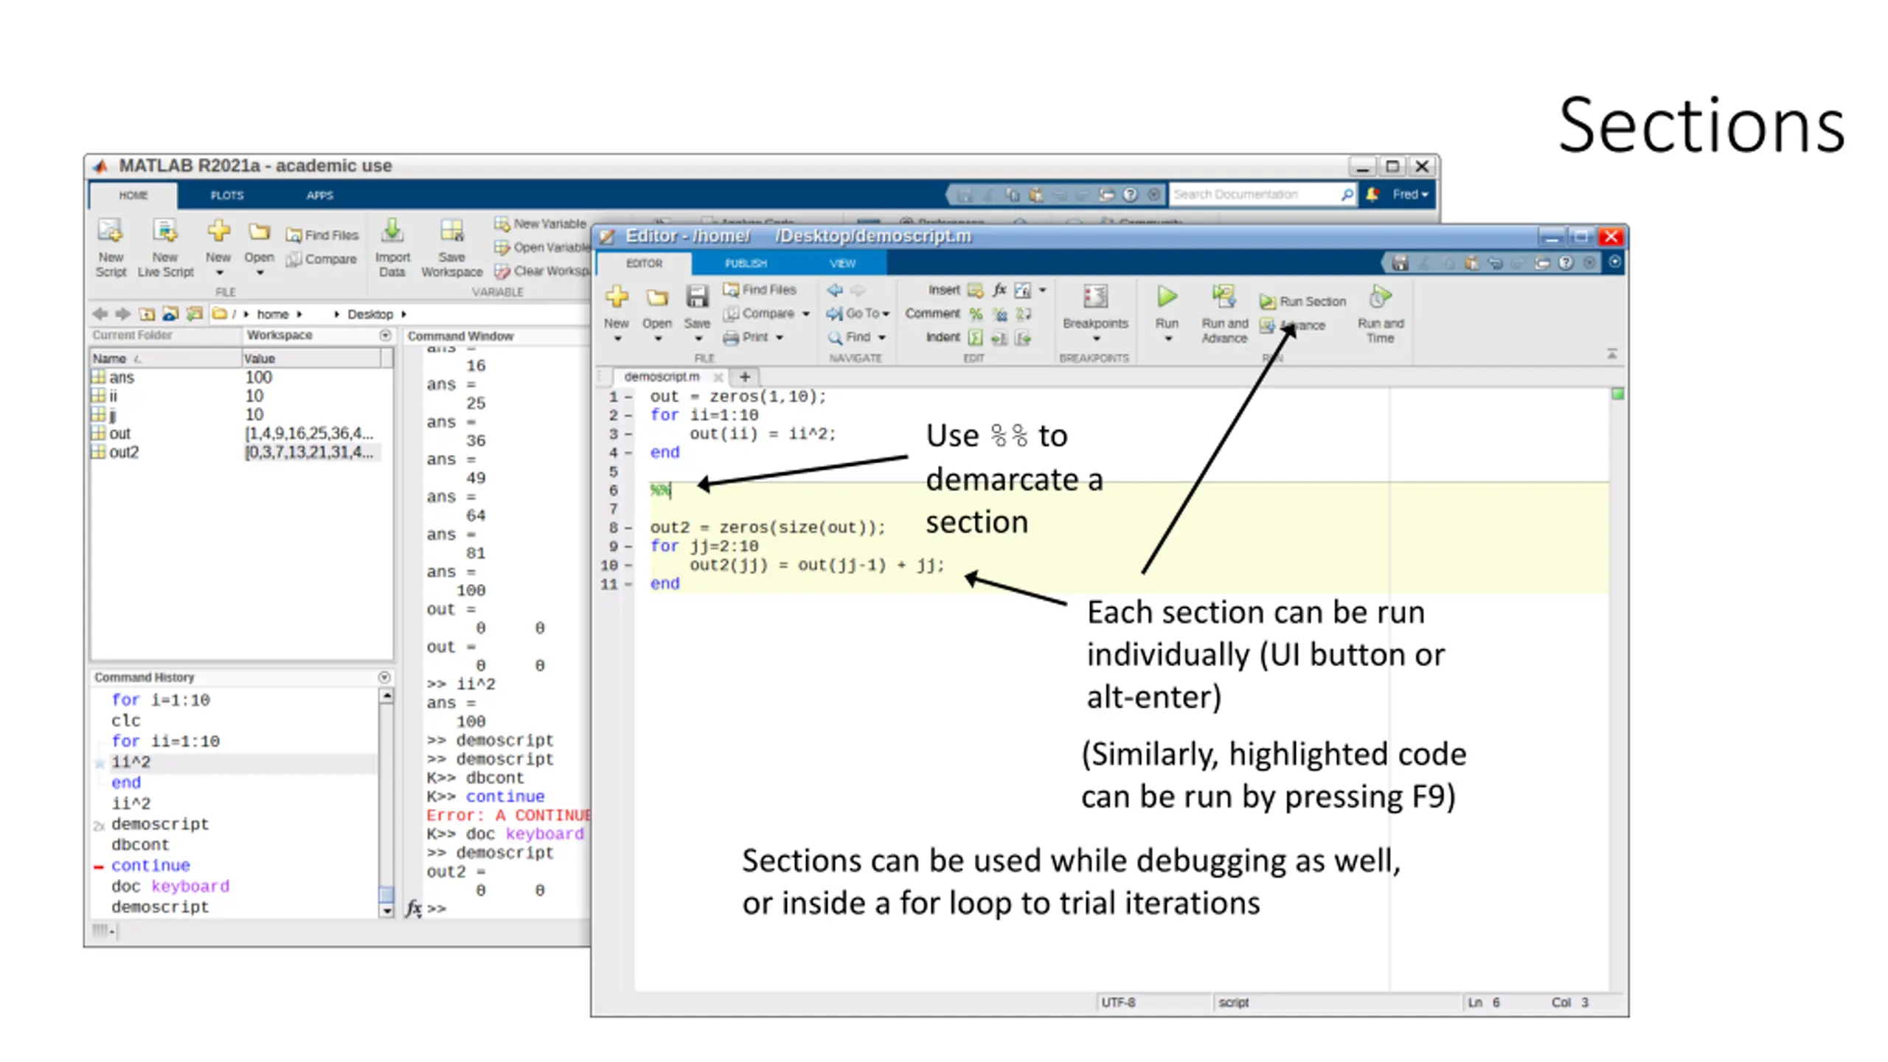Switch to the PLOTS tab

point(226,195)
